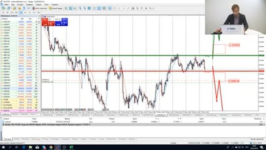
Task: Select SILVER row in Market Watch
Action: pyautogui.click(x=20, y=100)
